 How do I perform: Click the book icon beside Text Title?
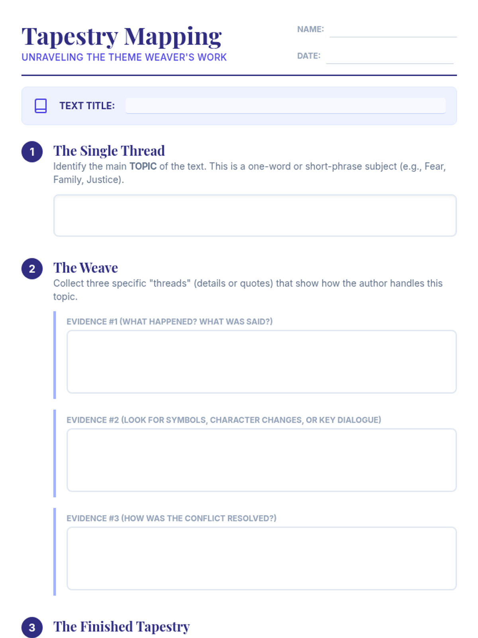point(41,106)
